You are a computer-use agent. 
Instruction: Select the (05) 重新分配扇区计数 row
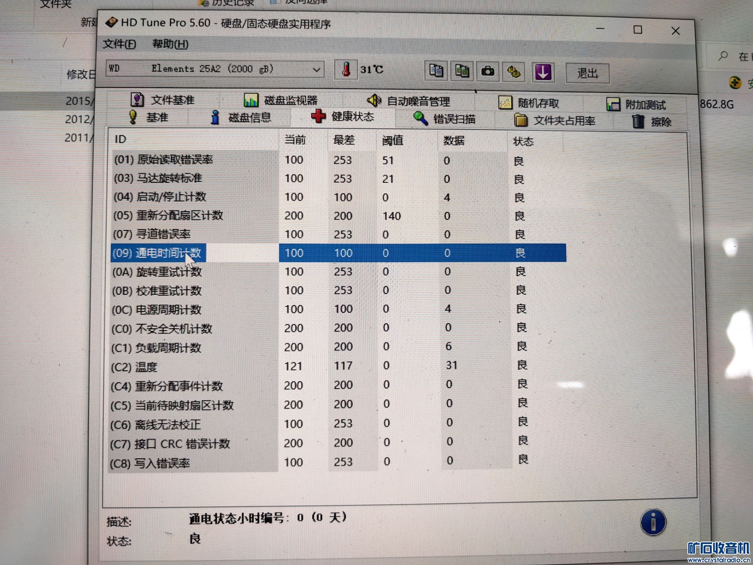tap(168, 215)
